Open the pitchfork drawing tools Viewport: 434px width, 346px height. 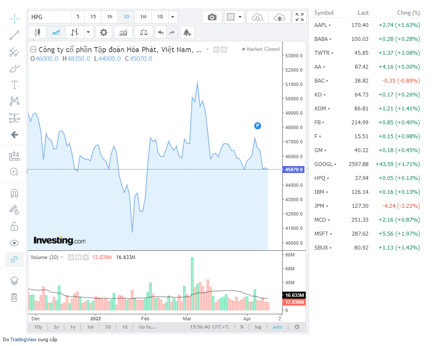pos(14,52)
